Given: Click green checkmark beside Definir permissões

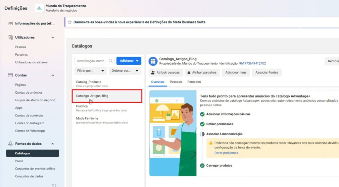Looking at the screenshot, I should [x=202, y=124].
